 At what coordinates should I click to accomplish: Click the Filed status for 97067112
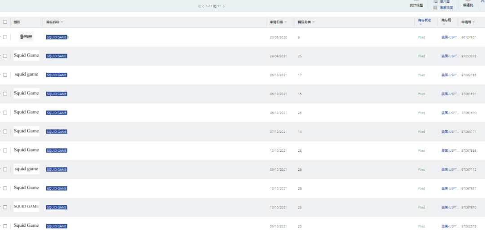click(421, 169)
